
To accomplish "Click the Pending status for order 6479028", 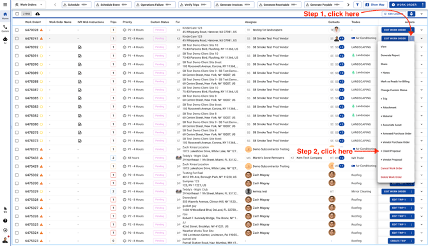I will pyautogui.click(x=160, y=30).
